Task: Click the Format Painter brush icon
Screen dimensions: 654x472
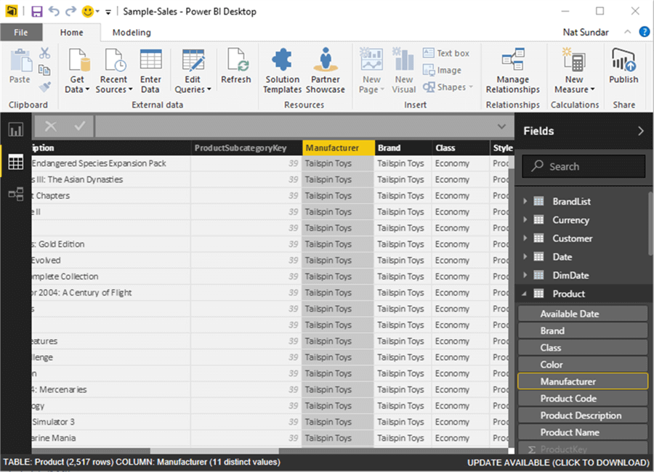Action: click(44, 86)
